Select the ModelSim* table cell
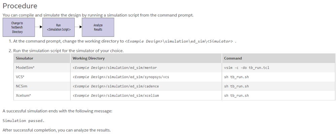Screen dimensions: 336x139 tap(26, 68)
